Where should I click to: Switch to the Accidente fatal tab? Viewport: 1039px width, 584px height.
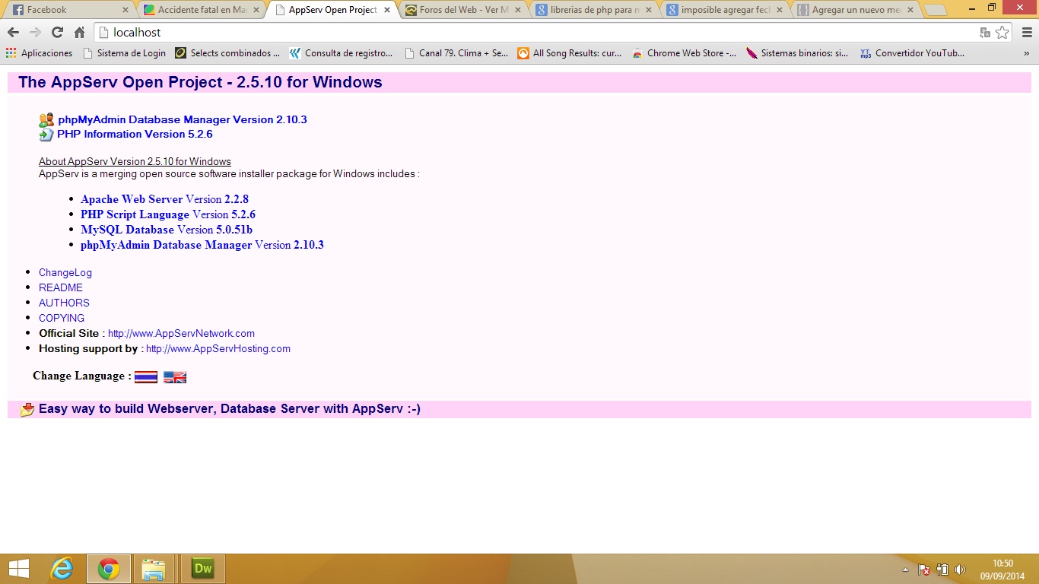coord(202,10)
